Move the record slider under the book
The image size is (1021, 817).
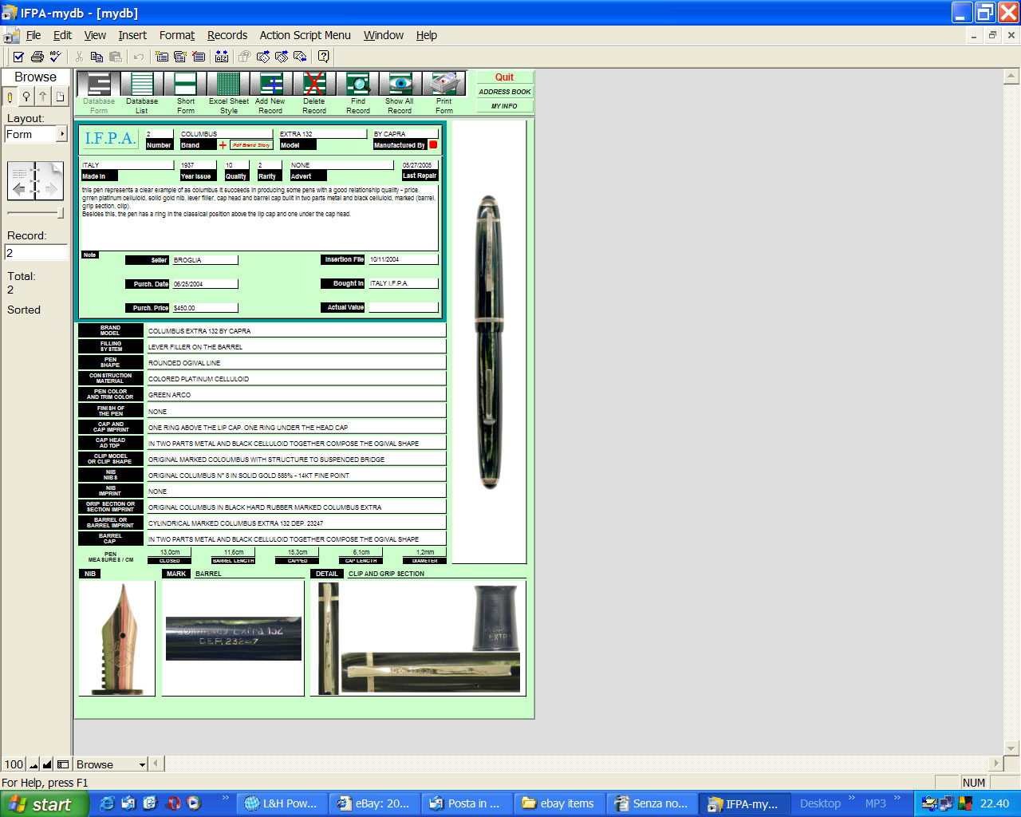pos(60,213)
